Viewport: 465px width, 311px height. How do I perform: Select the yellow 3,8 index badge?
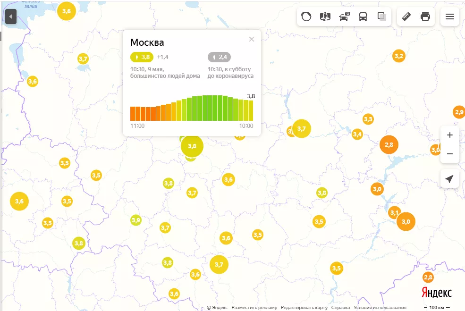(142, 57)
